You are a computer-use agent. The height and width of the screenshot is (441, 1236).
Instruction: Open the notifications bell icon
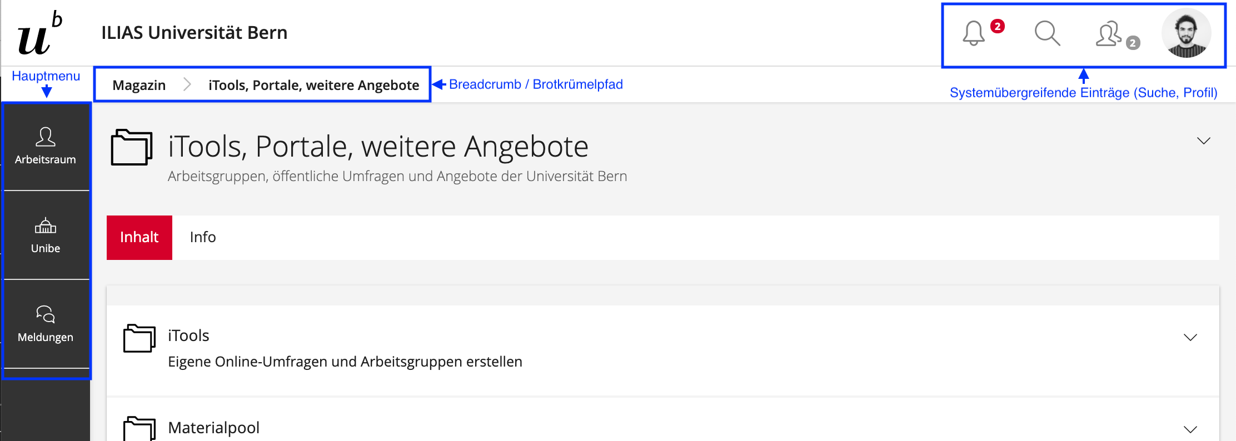tap(973, 33)
